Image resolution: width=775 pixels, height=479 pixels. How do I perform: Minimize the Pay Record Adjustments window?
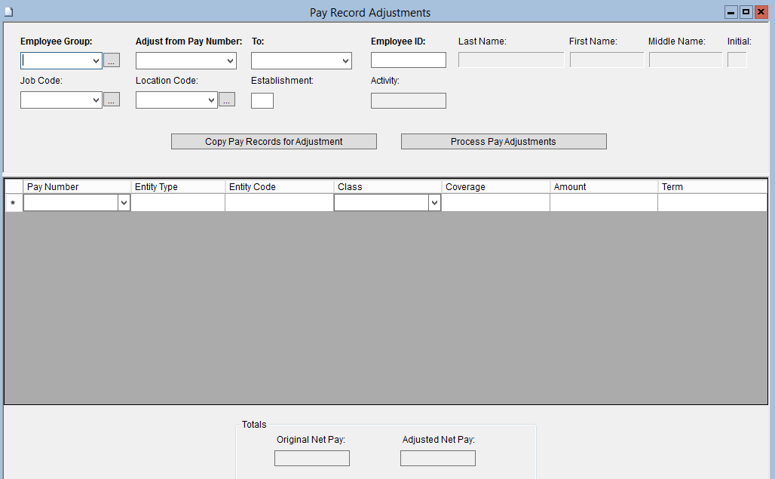731,12
